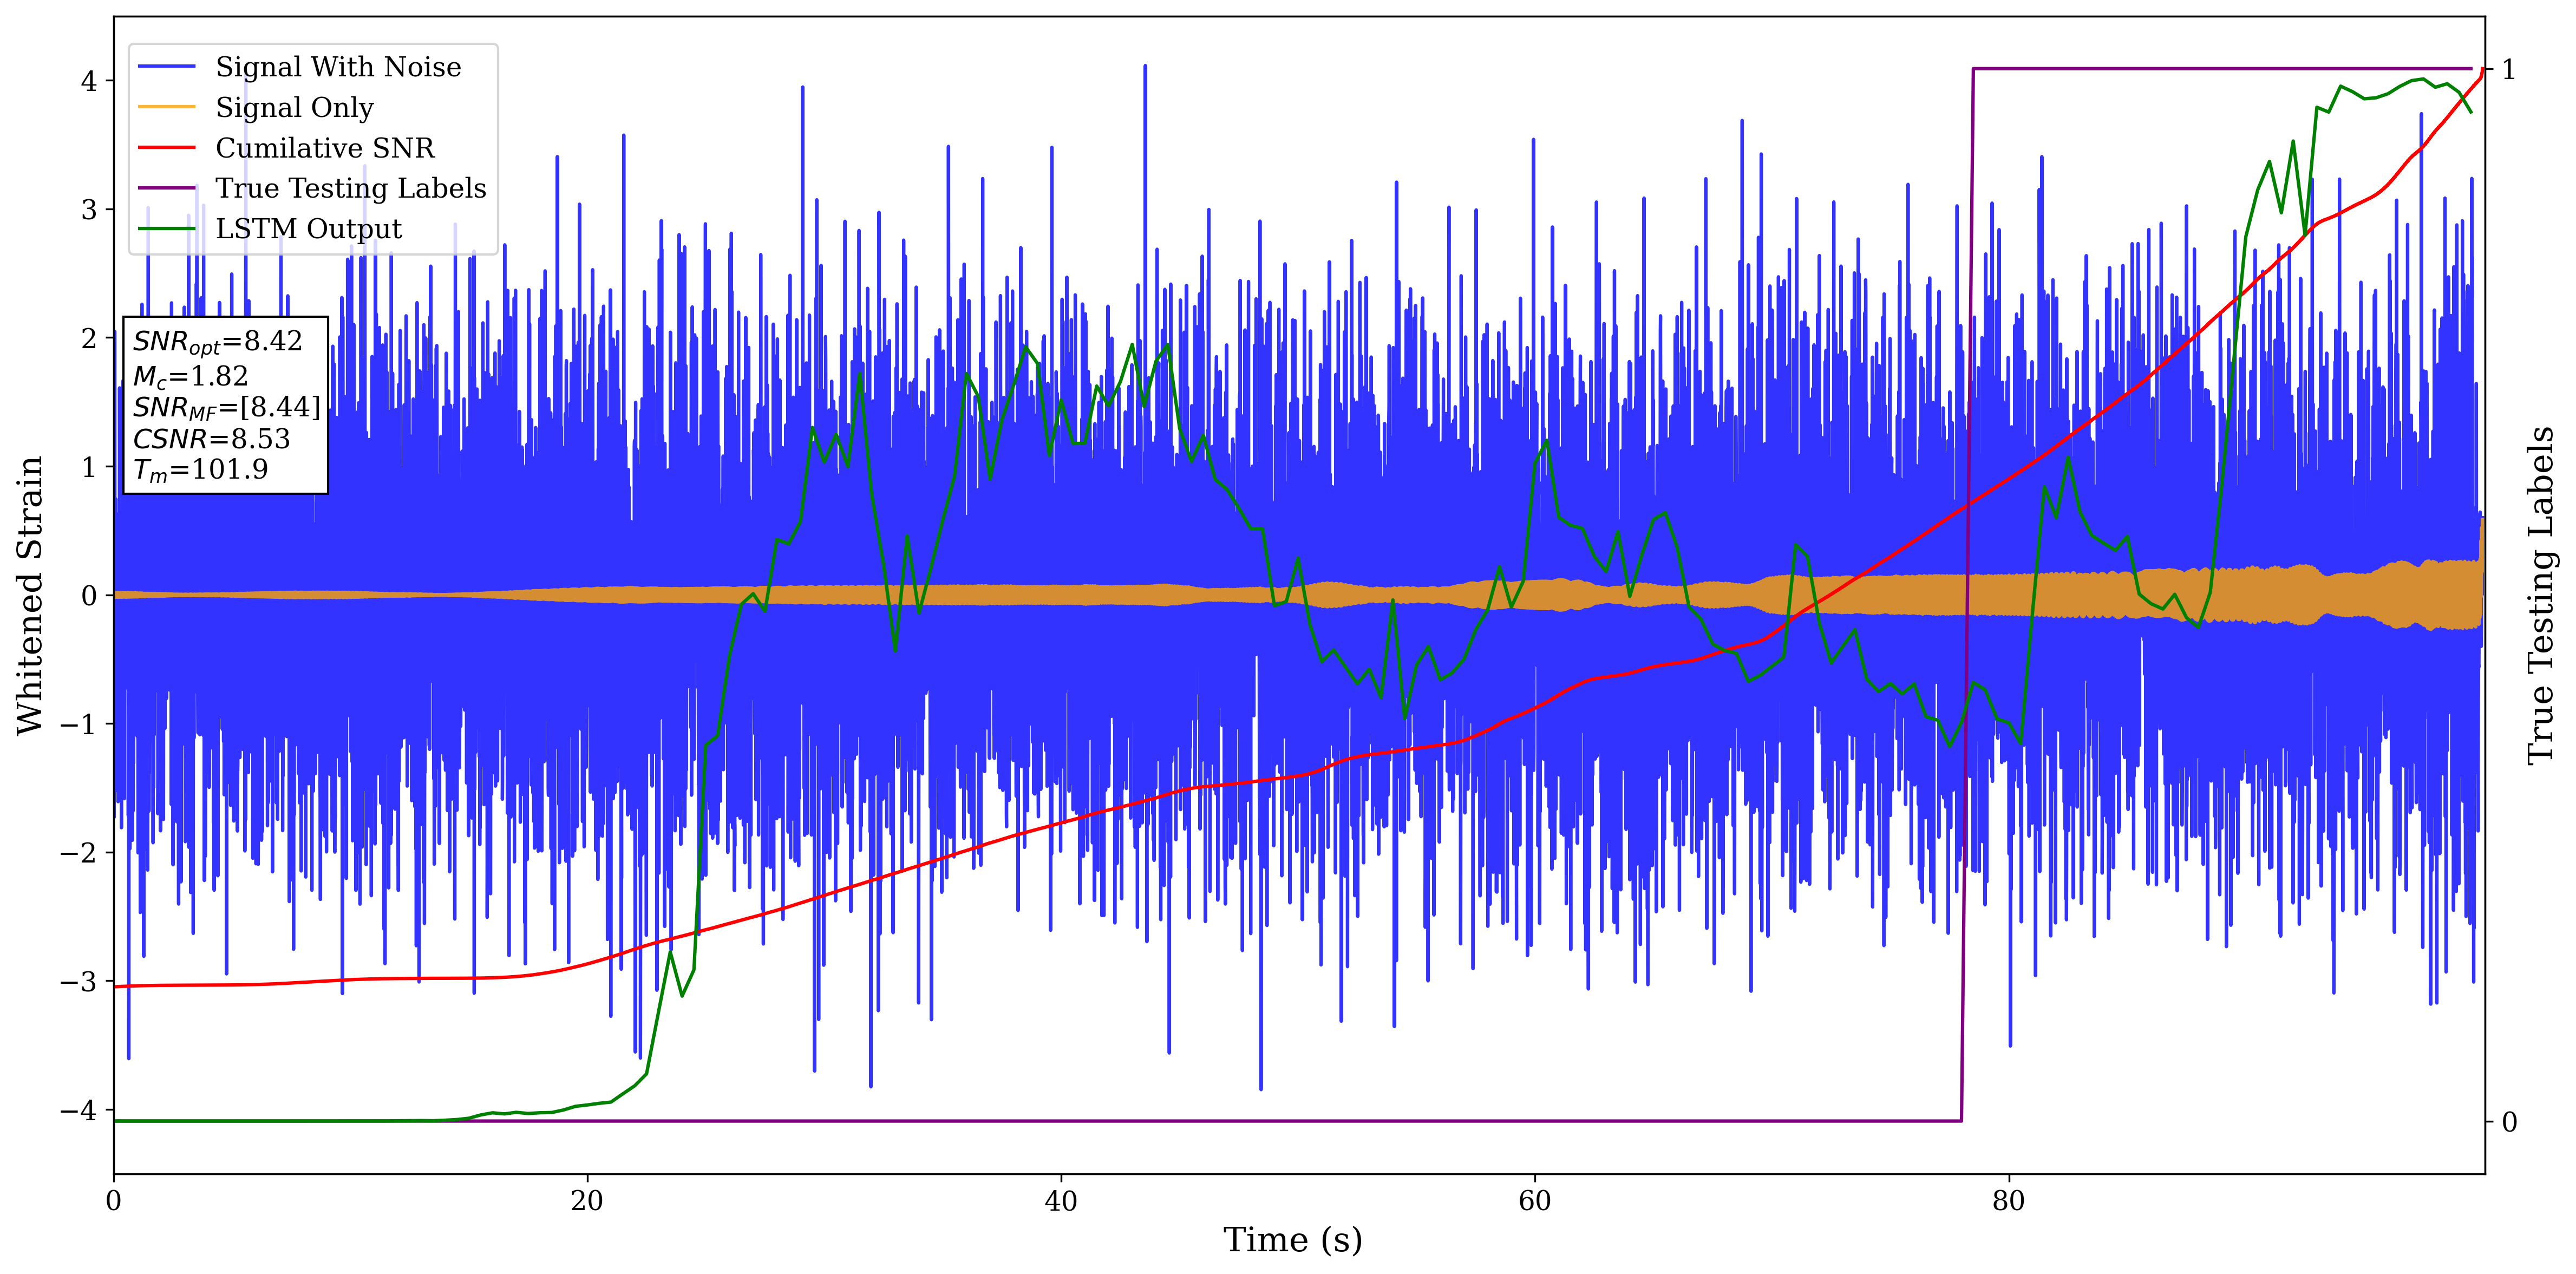This screenshot has width=2576, height=1274.
Task: Click the left y-axis tick label −4
Action: 78,1110
